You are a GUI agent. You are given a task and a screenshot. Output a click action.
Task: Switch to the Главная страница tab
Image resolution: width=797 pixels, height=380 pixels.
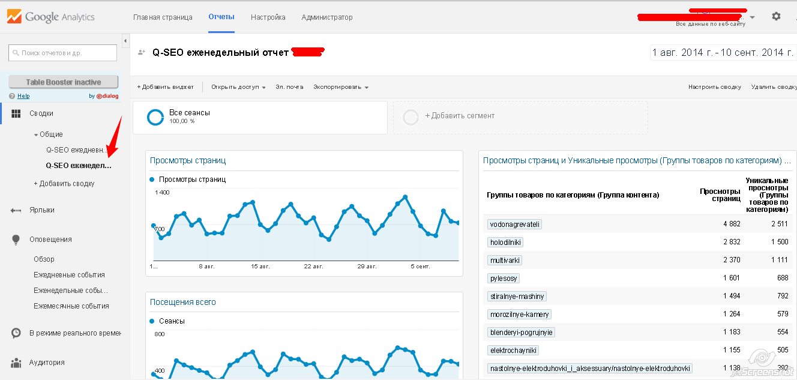[x=163, y=17]
